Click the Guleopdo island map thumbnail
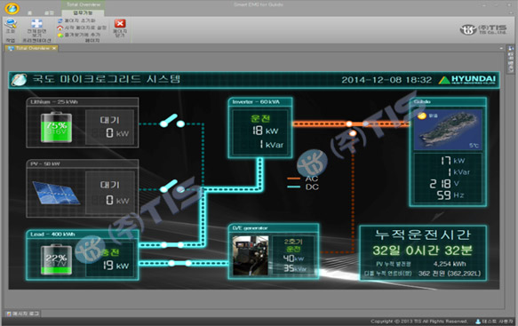The width and height of the screenshot is (518, 326). pos(448,130)
